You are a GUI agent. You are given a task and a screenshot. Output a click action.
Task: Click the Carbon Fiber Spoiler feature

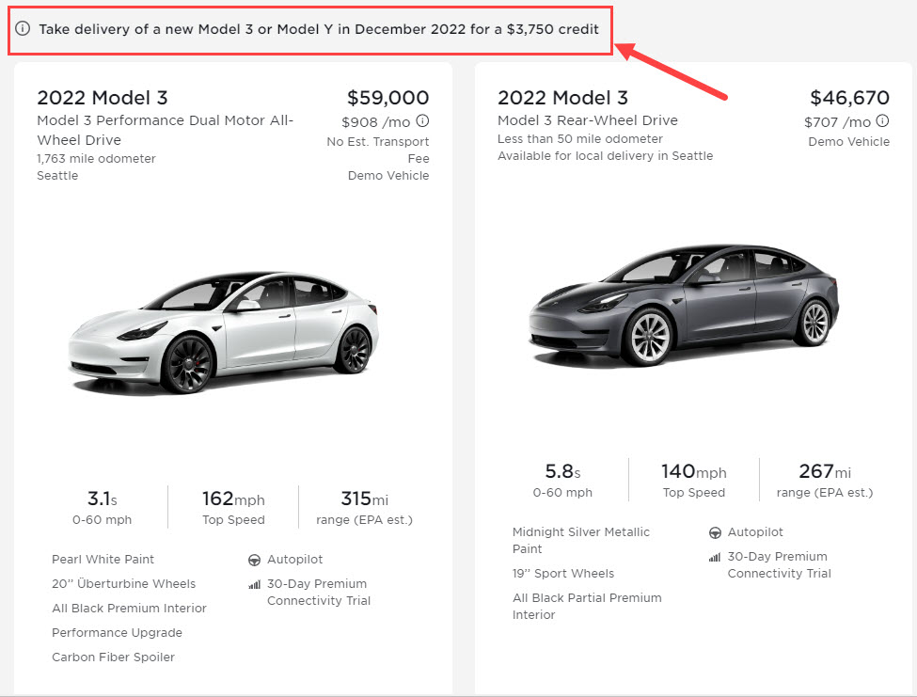pos(113,657)
